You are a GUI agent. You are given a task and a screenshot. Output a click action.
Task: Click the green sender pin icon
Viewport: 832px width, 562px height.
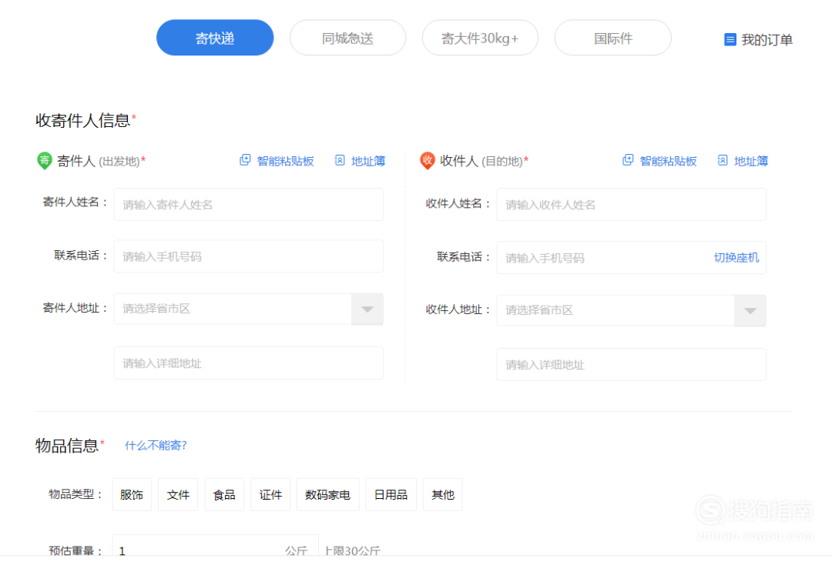point(45,161)
